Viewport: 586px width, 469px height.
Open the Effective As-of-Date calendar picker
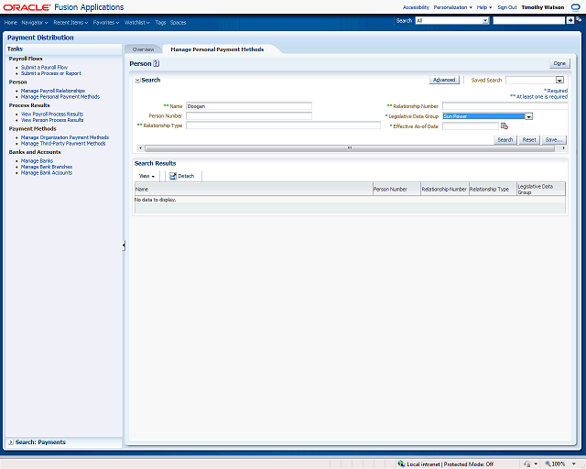point(504,126)
